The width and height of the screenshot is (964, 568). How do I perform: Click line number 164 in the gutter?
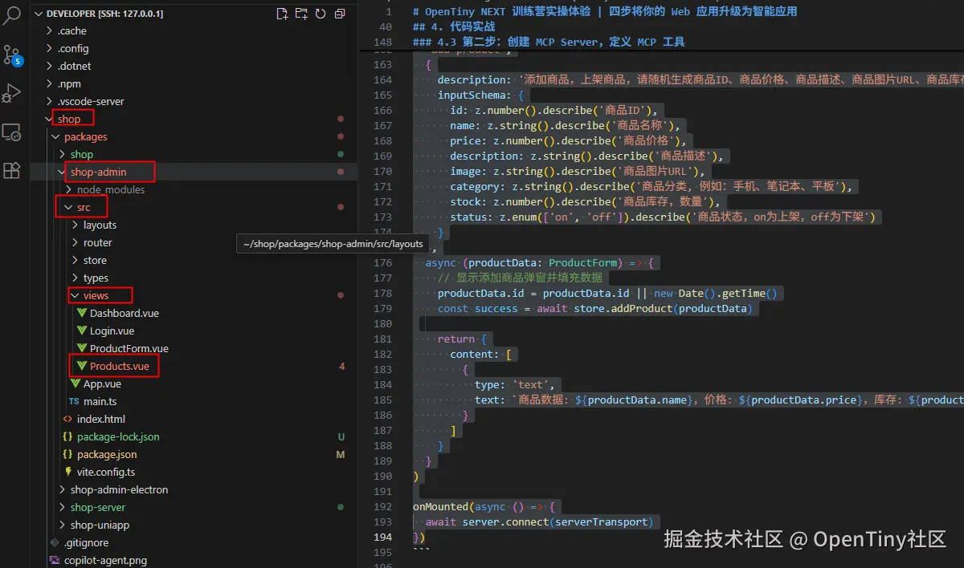coord(382,80)
